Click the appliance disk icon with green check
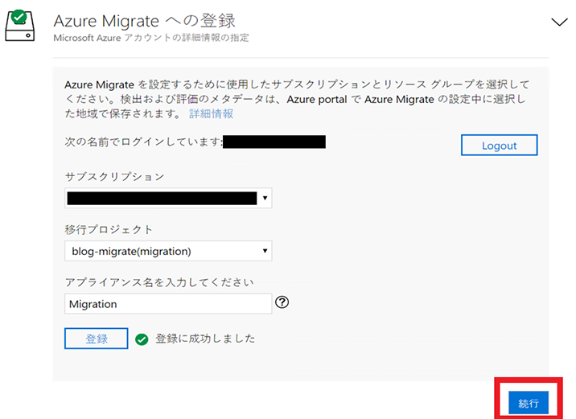The width and height of the screenshot is (576, 419). point(20,26)
